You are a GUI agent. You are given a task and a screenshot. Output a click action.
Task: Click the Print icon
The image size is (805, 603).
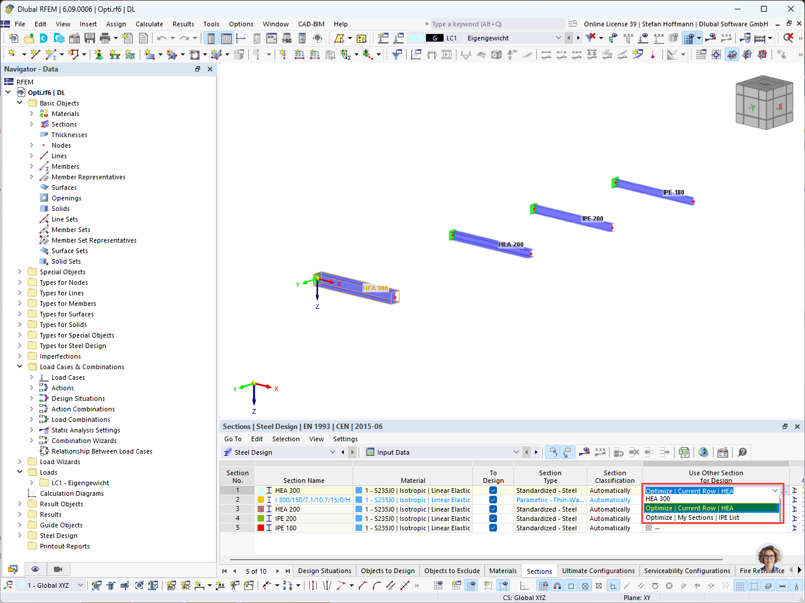coord(106,37)
